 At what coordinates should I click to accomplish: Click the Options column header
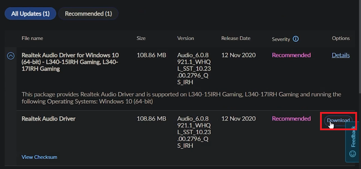point(341,38)
